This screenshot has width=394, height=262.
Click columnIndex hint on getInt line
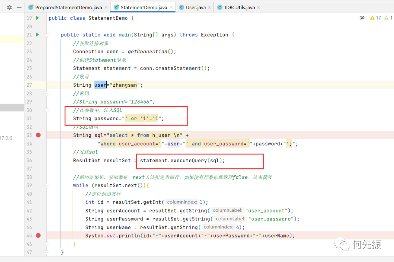(182, 202)
